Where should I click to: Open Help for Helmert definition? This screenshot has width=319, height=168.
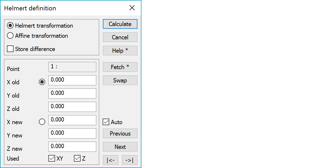click(x=120, y=51)
